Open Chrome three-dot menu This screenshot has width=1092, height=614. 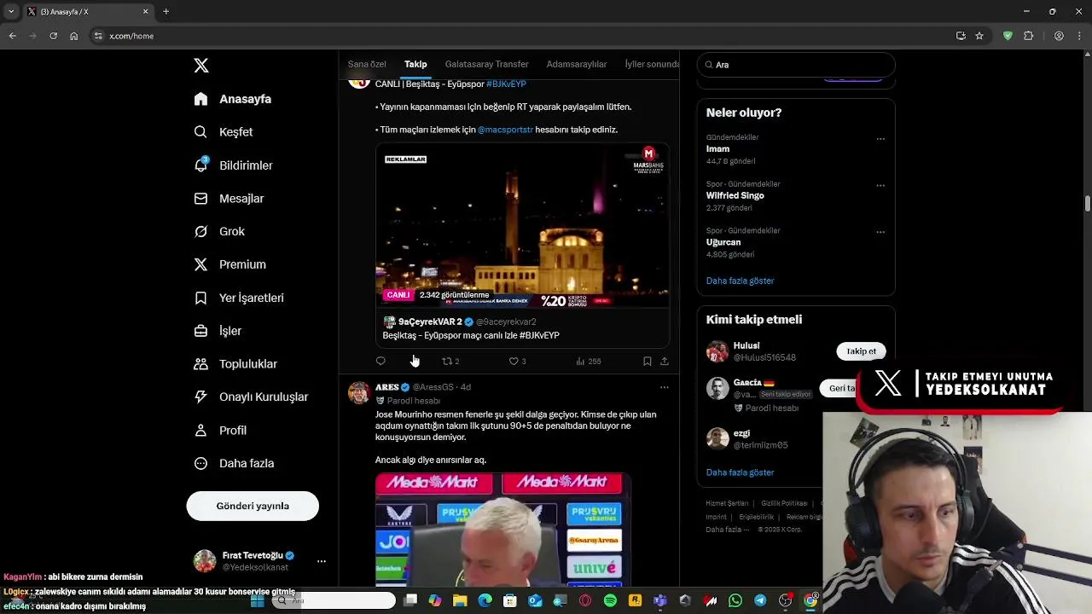[x=1079, y=36]
